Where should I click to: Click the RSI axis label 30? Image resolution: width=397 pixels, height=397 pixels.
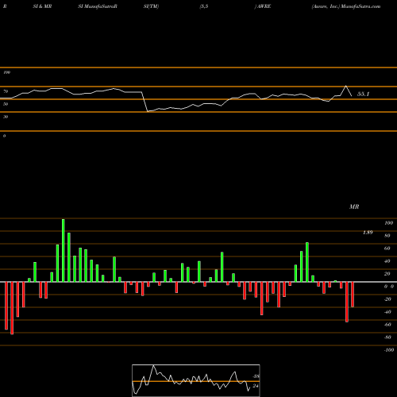click(6, 117)
